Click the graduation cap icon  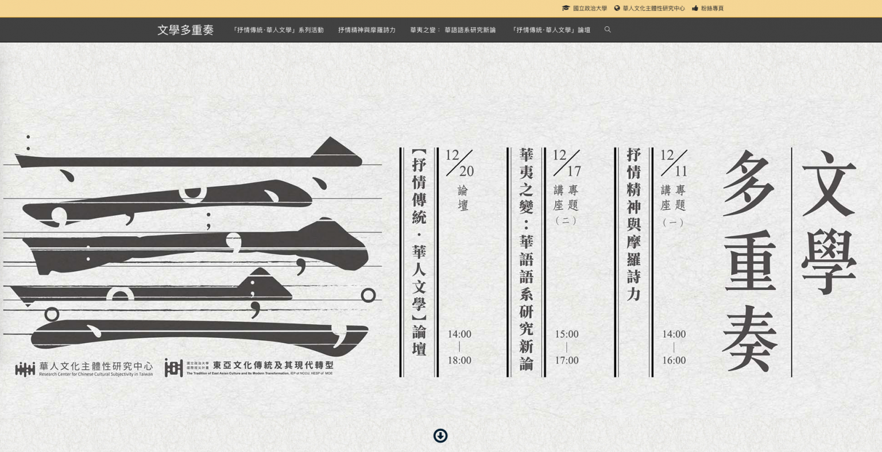click(x=566, y=9)
